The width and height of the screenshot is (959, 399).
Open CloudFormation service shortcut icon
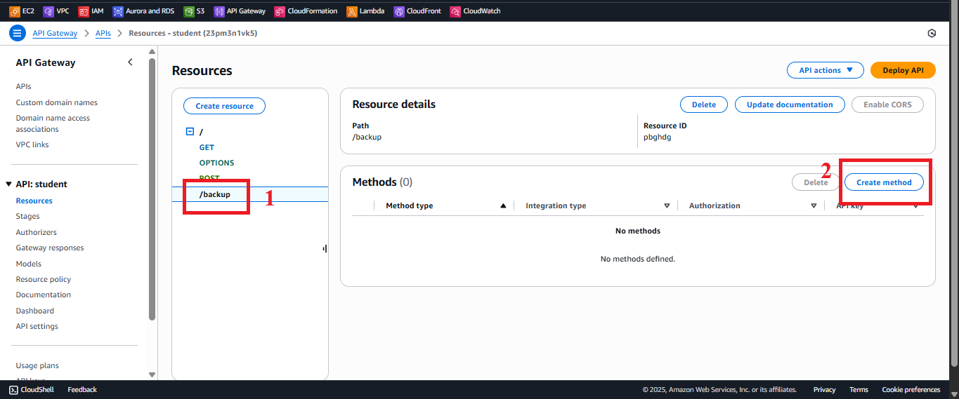280,11
